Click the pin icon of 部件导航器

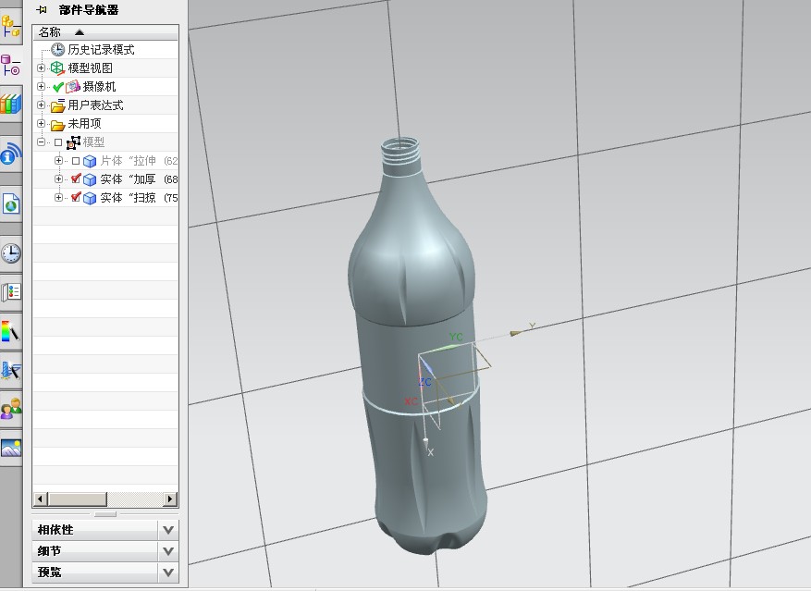coord(42,9)
